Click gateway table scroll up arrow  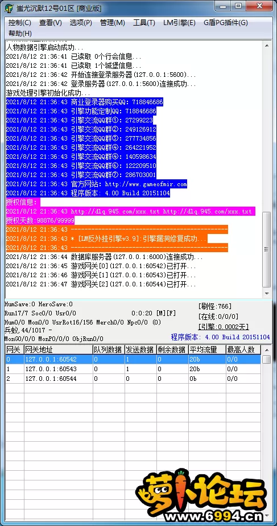tap(267, 350)
